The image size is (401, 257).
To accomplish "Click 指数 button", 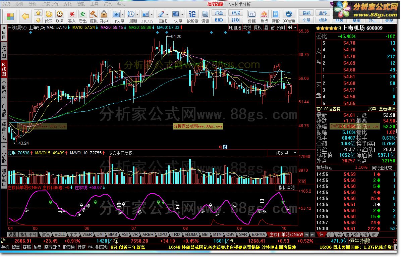I will (x=306, y=13).
